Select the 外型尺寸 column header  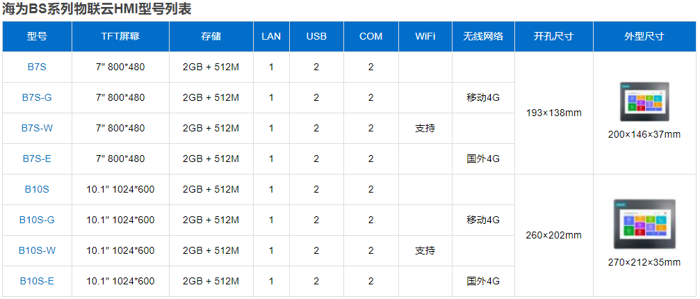(x=644, y=37)
